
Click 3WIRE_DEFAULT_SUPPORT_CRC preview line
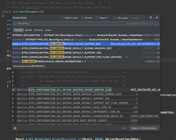[77, 99]
